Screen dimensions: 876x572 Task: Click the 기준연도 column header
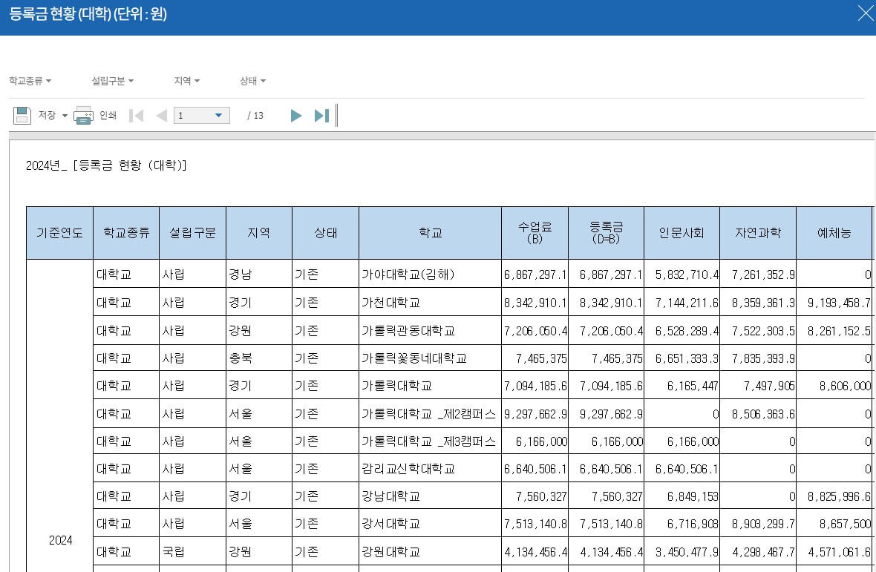click(x=59, y=232)
